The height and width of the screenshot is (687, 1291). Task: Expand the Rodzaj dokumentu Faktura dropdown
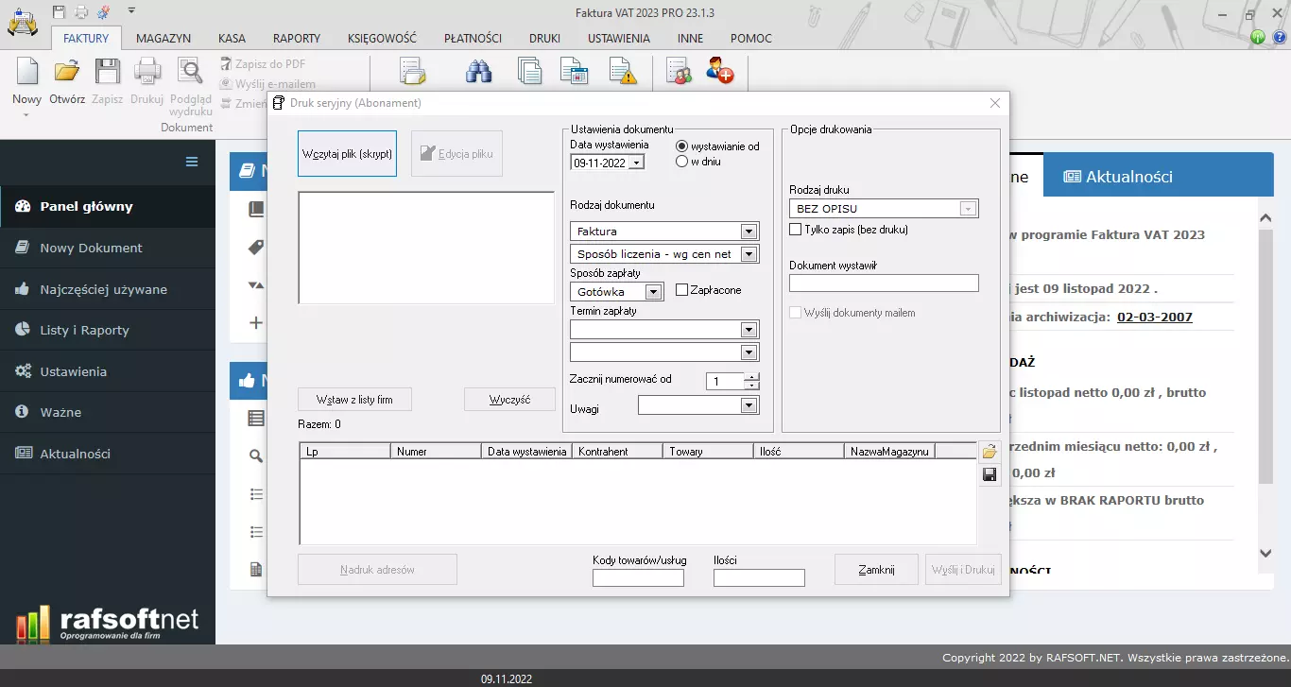click(x=749, y=232)
